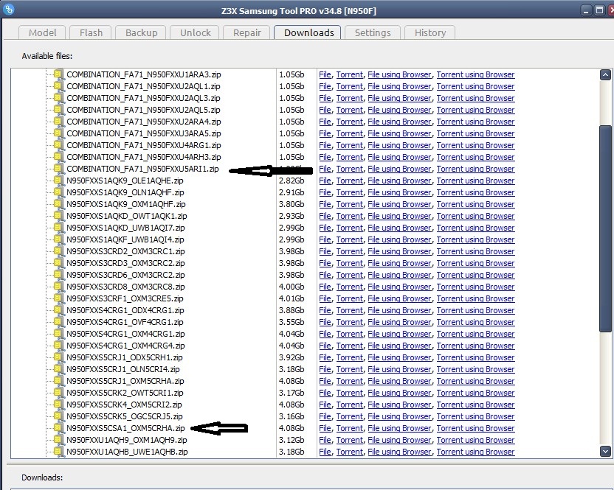Click File link for COMBINATION_FA71_N950FXXU5ARI1.zip
Viewport: 614px width, 490px height.
tap(325, 169)
